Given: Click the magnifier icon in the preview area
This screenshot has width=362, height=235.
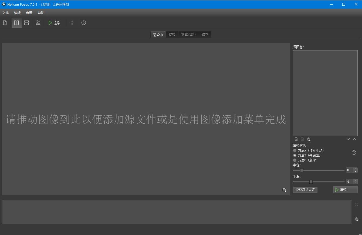Looking at the screenshot, I should (x=284, y=190).
